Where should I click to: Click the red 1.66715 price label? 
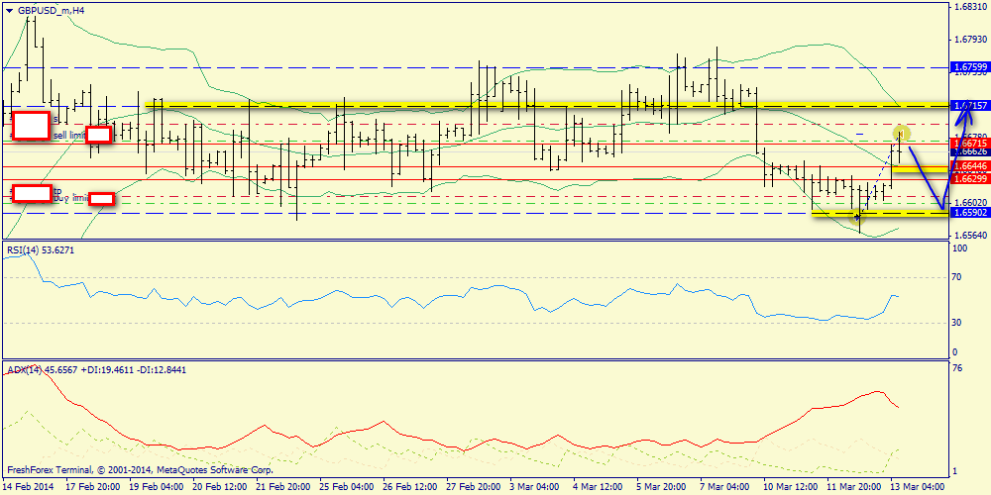(969, 144)
